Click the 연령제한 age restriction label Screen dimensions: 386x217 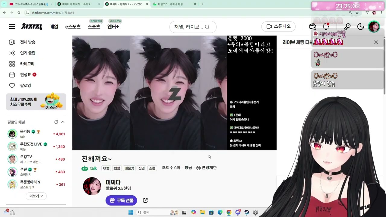pos(207,168)
